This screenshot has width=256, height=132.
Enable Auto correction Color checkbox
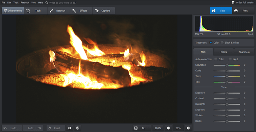tap(216, 59)
